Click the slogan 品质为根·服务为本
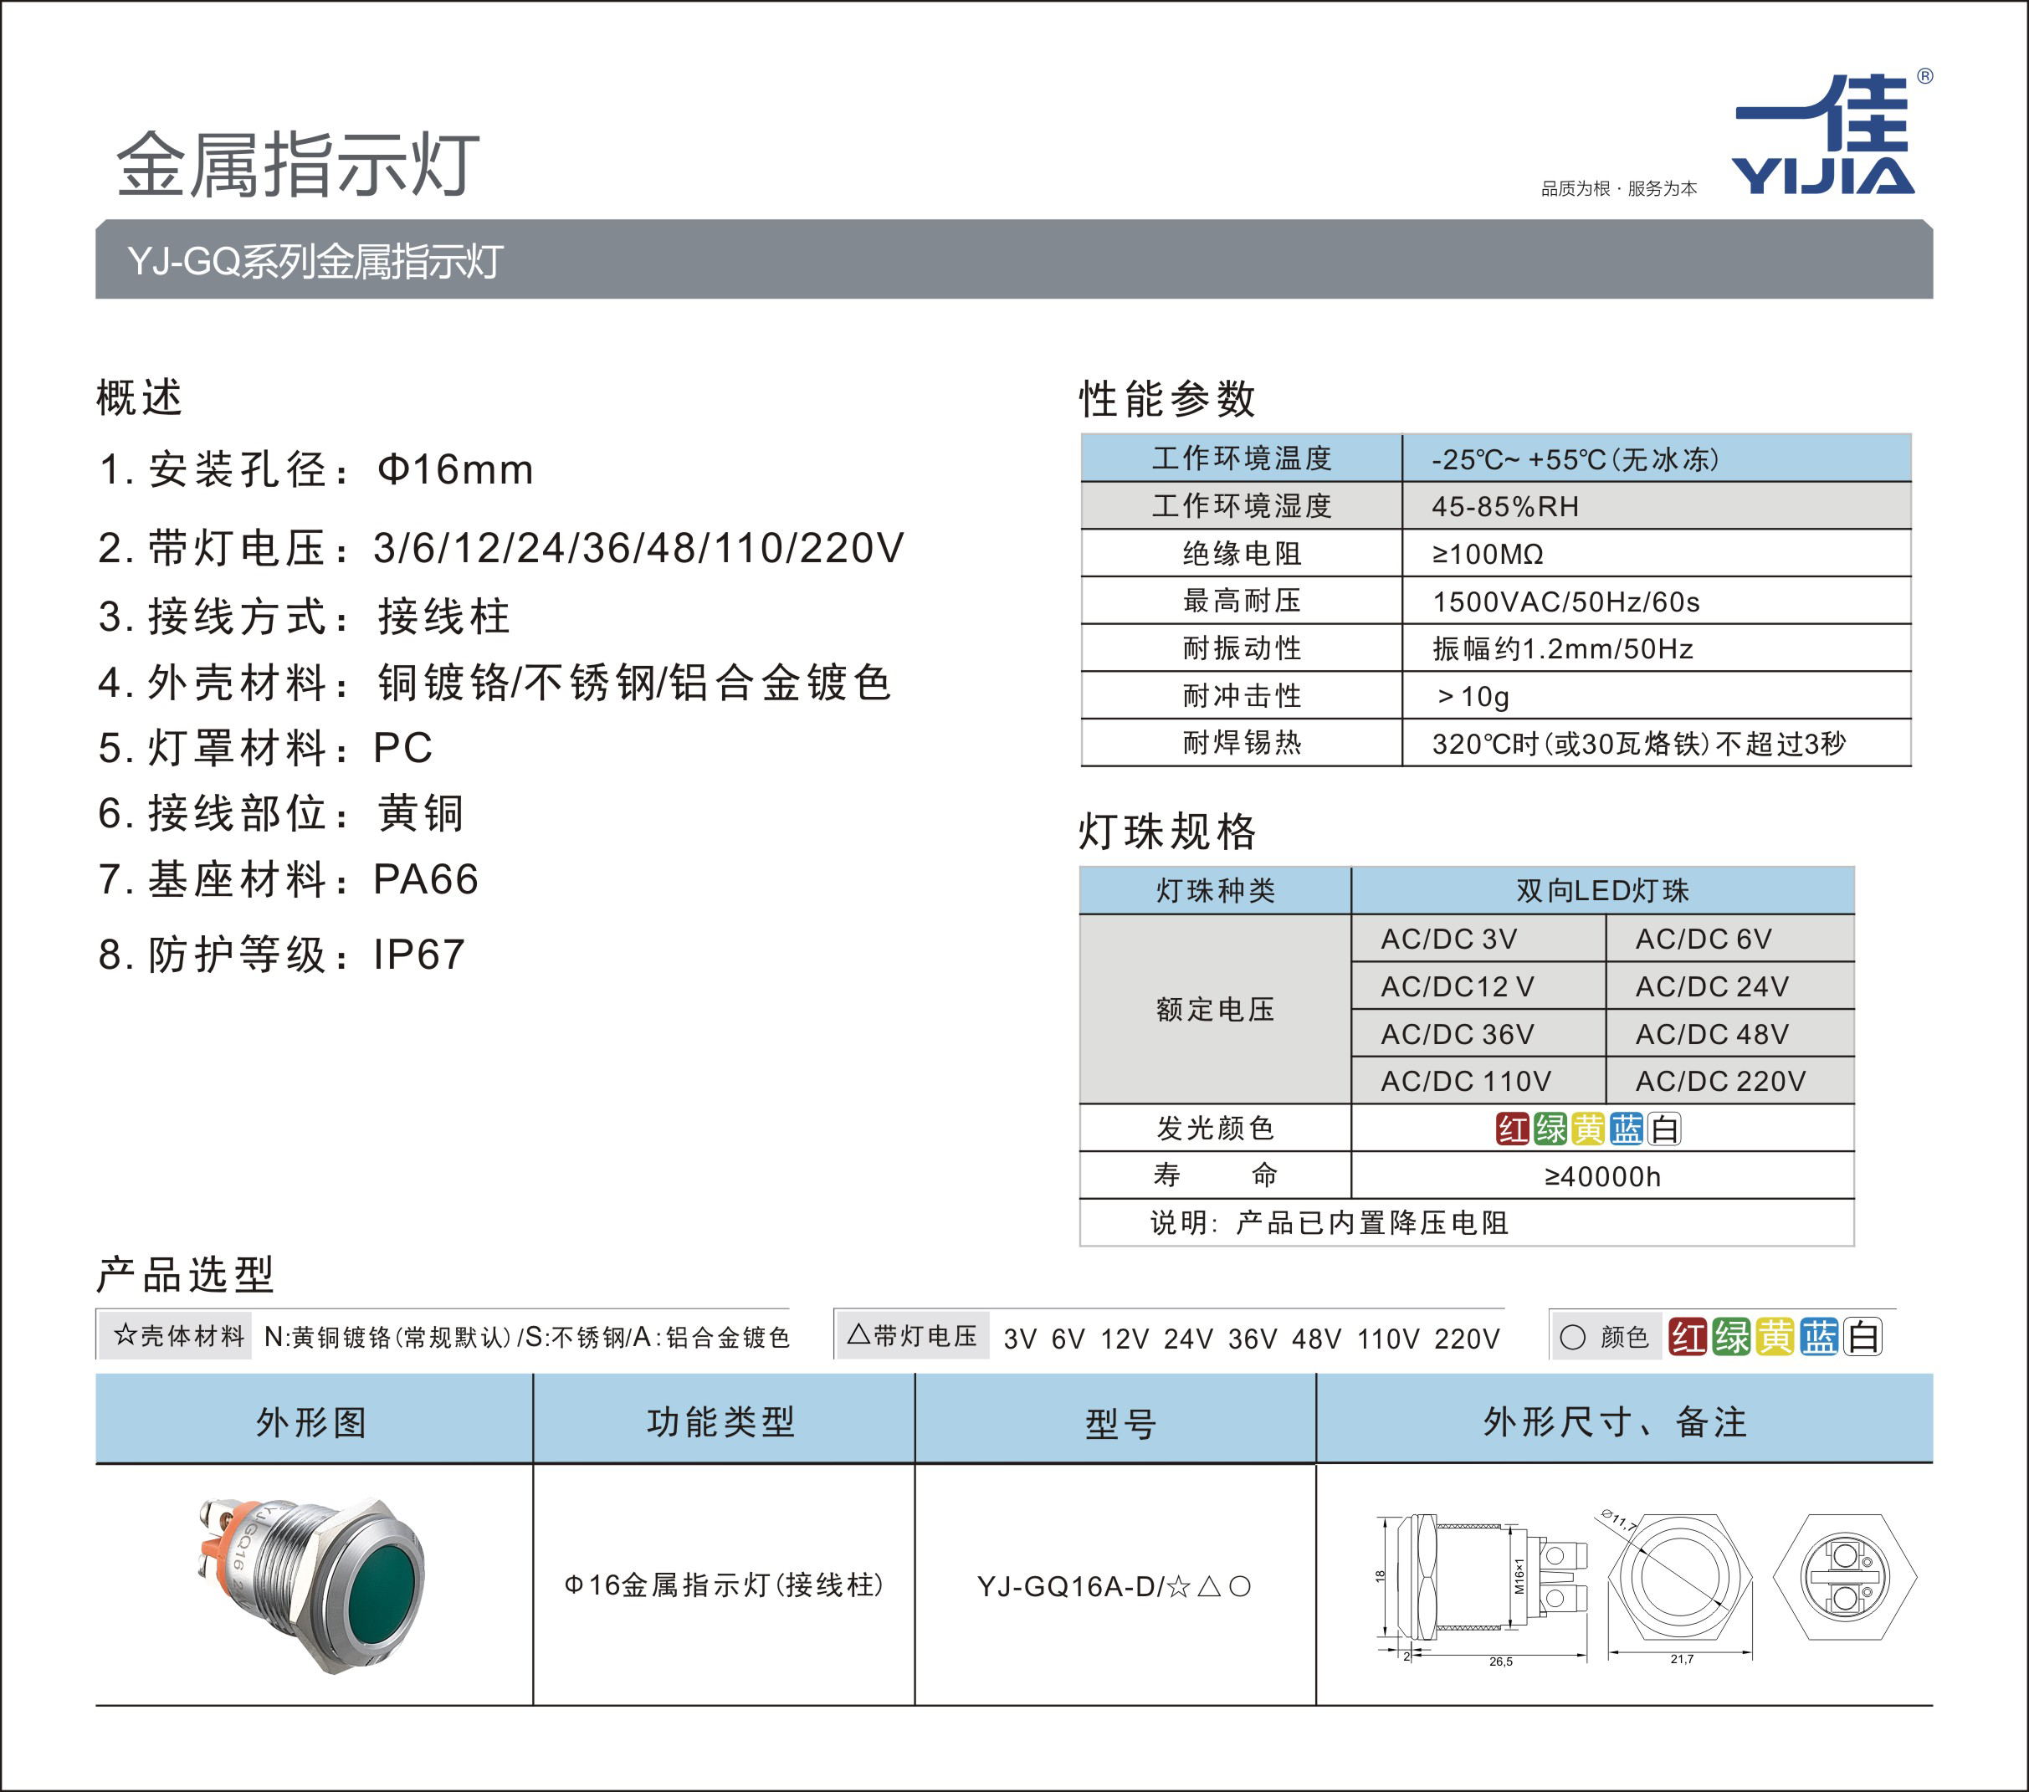The height and width of the screenshot is (1792, 2029). (x=1618, y=188)
